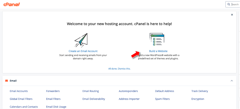This screenshot has height=109, width=240.
Task: Open Spam Filters settings
Action: coord(162,99)
